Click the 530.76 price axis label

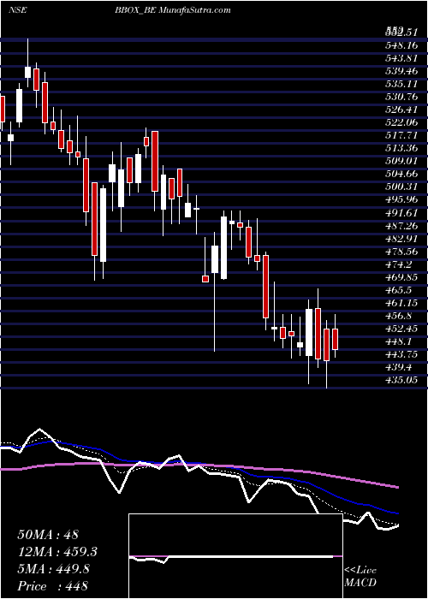pos(401,97)
